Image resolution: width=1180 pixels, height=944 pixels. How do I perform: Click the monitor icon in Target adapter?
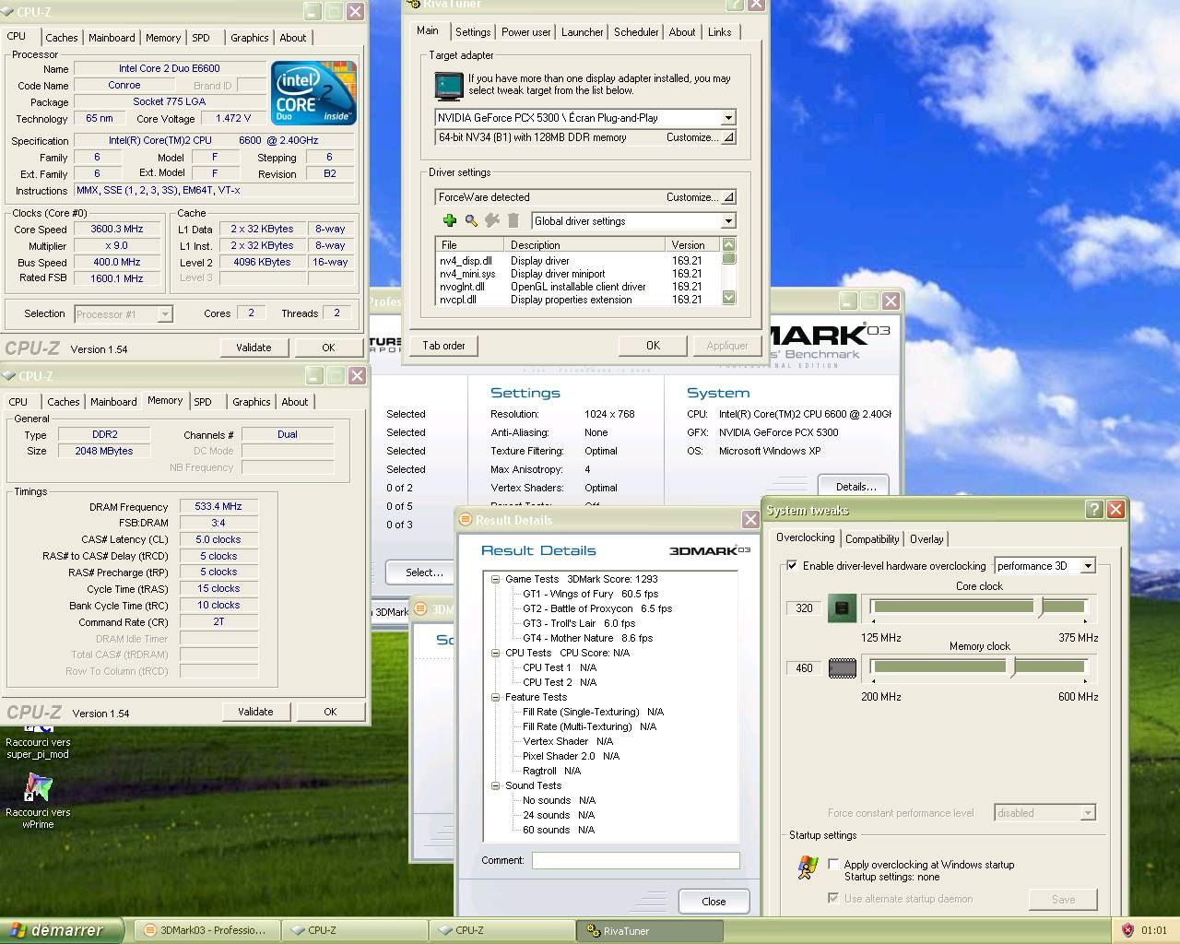[x=448, y=86]
